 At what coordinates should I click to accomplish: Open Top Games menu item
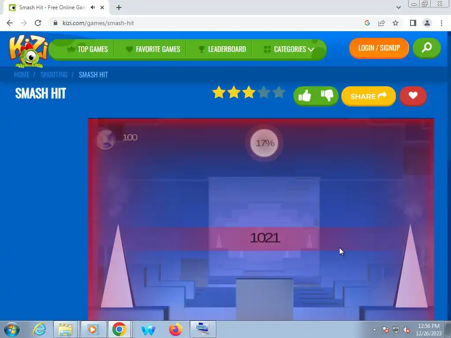pyautogui.click(x=88, y=49)
